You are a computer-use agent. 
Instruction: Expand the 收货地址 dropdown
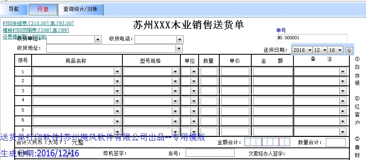click(x=179, y=49)
